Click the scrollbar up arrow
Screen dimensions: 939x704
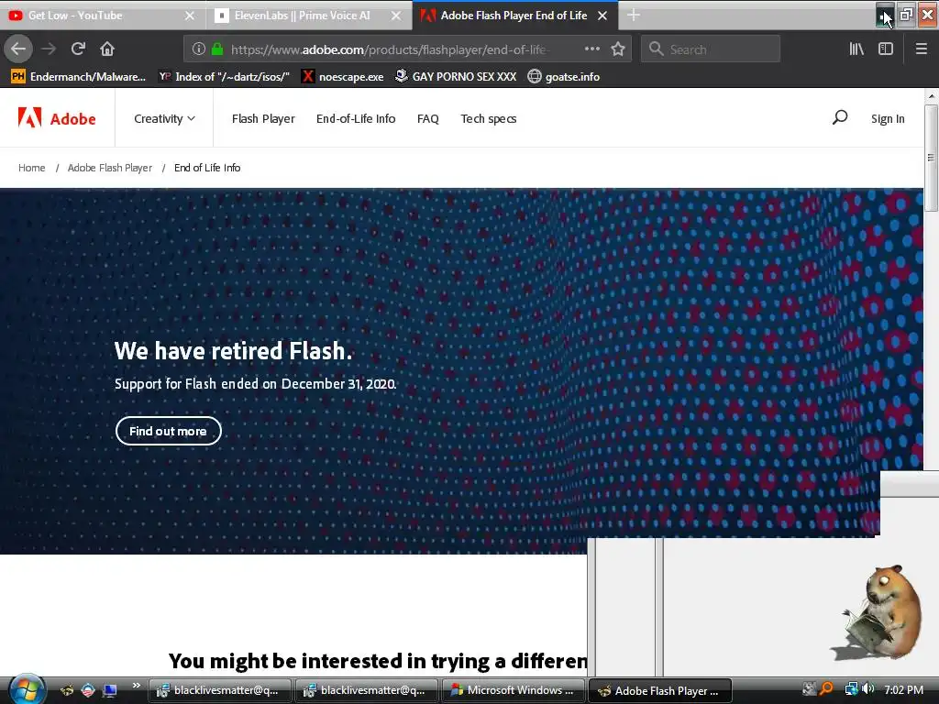(x=931, y=95)
